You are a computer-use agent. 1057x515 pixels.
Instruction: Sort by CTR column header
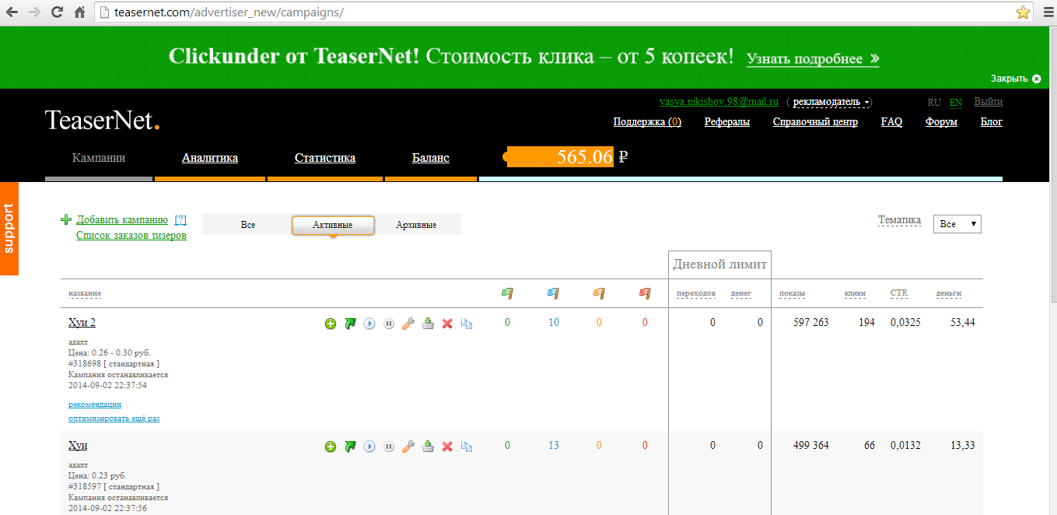pyautogui.click(x=898, y=293)
